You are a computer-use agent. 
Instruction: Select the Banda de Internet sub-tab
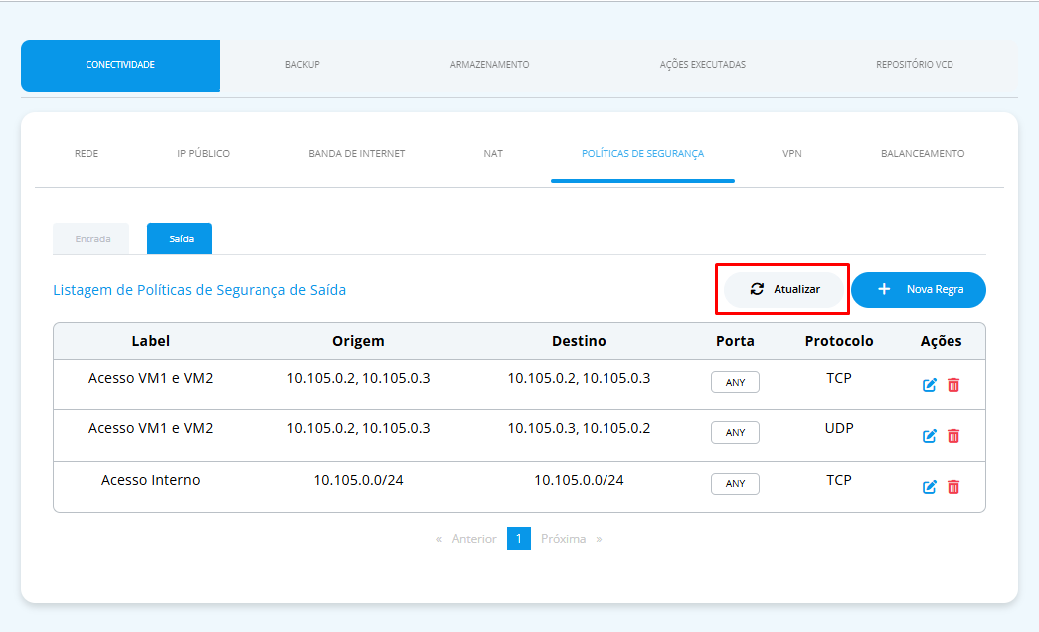[357, 154]
